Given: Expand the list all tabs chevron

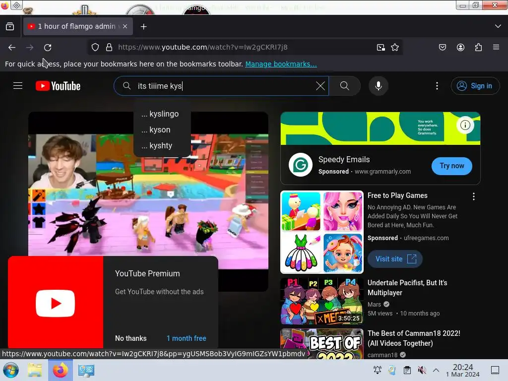Looking at the screenshot, I should (498, 26).
